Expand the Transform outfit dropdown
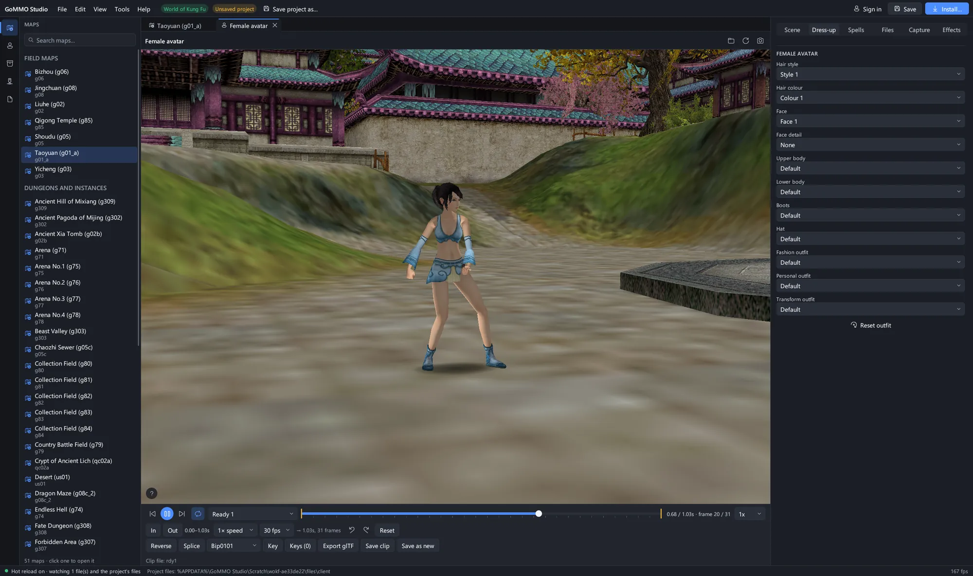 click(870, 309)
